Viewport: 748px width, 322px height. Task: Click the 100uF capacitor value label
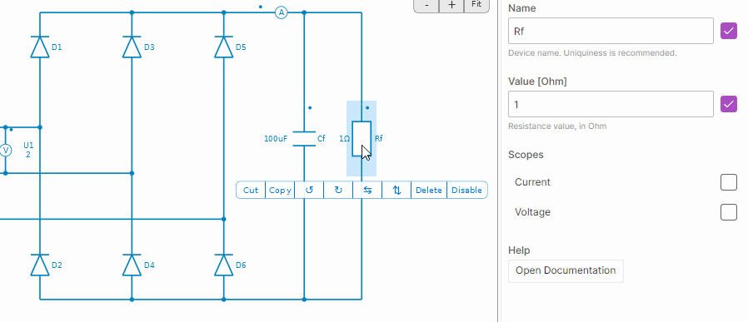point(276,139)
